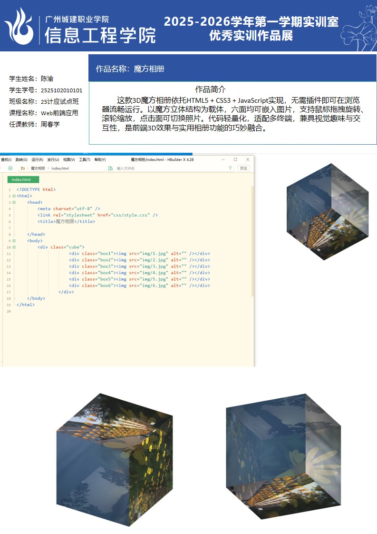Viewport: 377px width, 534px height.
Task: Click the top-right hexagonal cube image
Action: 327,212
